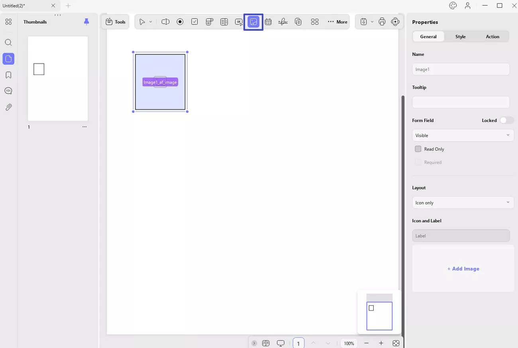Click the duplicate fields across pages icon
518x348 pixels.
(298, 22)
